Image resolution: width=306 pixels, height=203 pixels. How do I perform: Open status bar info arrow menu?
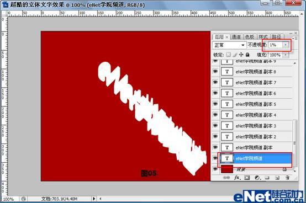pos(94,199)
